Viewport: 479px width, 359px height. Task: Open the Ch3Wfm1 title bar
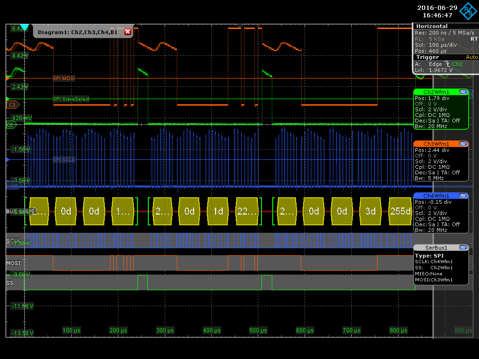click(x=436, y=144)
